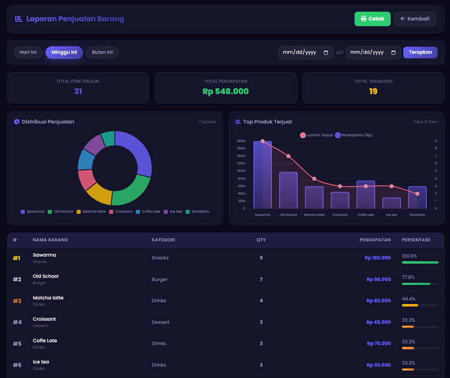Click the Cetak print button
This screenshot has width=450, height=378.
click(372, 19)
